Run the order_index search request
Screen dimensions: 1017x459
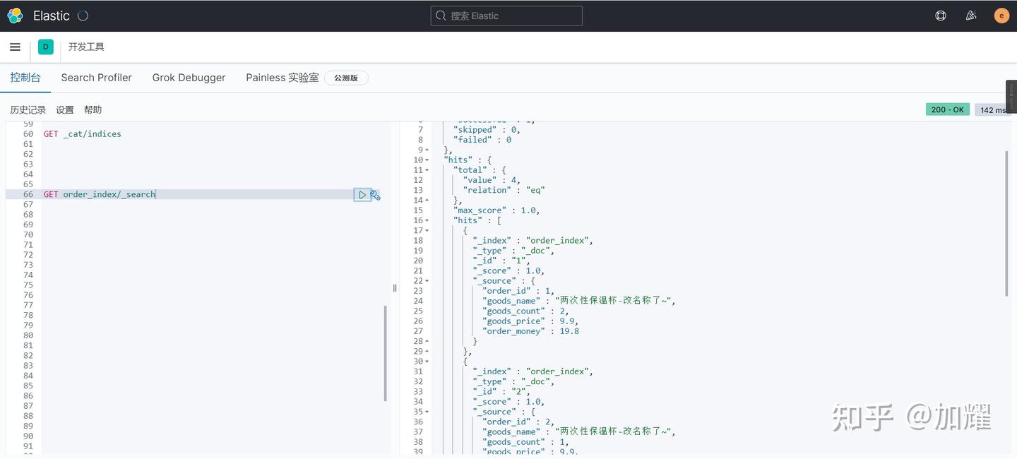(362, 195)
